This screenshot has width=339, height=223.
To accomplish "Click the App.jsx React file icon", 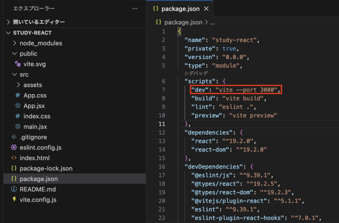I will click(17, 106).
